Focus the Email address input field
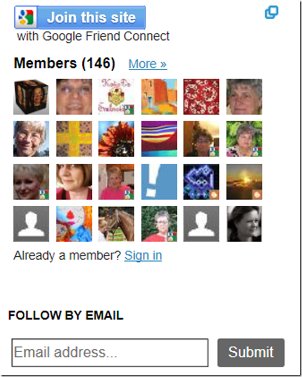The width and height of the screenshot is (302, 377). [110, 353]
